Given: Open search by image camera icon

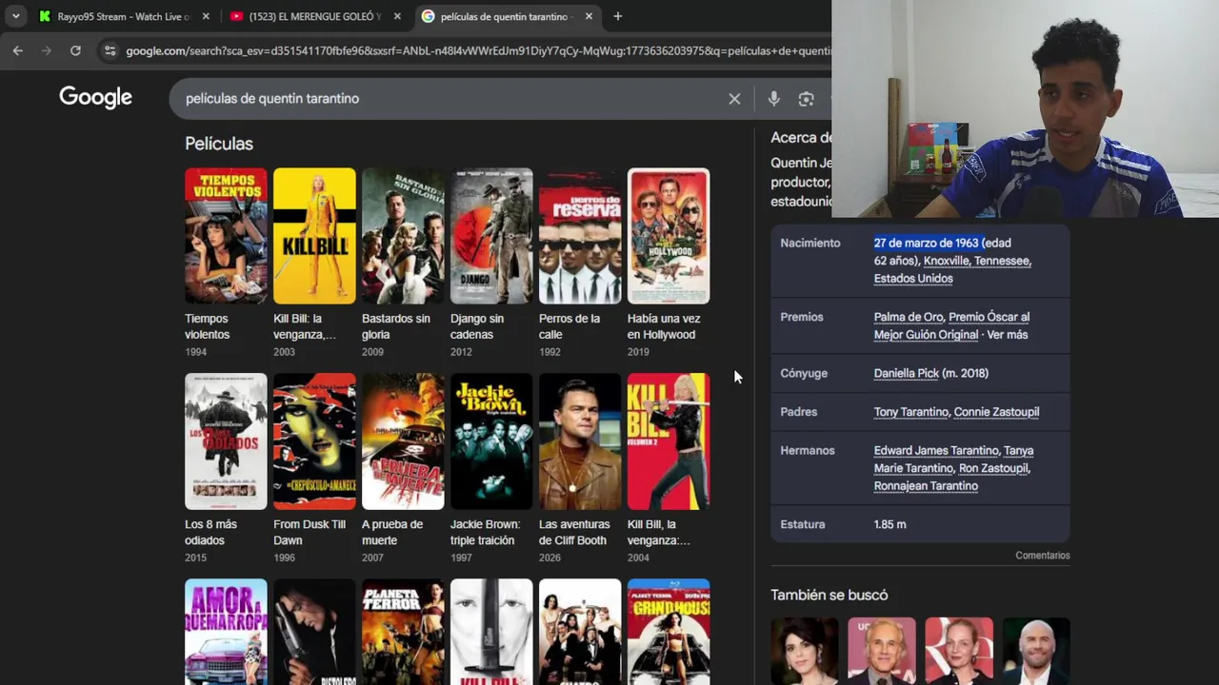Looking at the screenshot, I should point(806,99).
